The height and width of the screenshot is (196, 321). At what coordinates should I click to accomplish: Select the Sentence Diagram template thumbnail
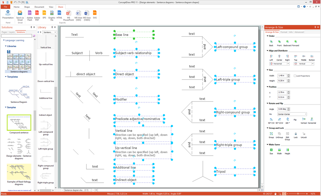click(19, 93)
